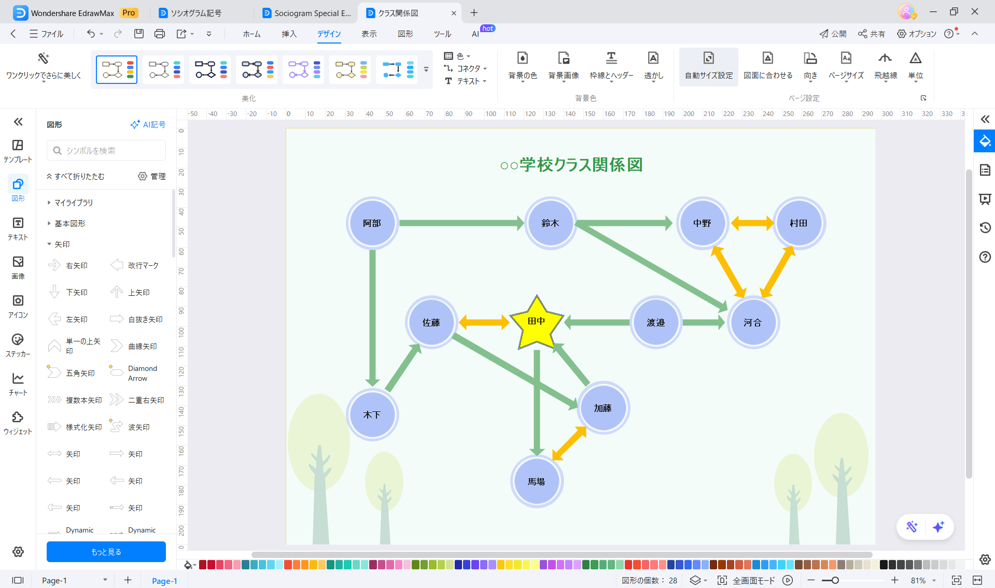Switch to the Home ribbon tab

(252, 34)
